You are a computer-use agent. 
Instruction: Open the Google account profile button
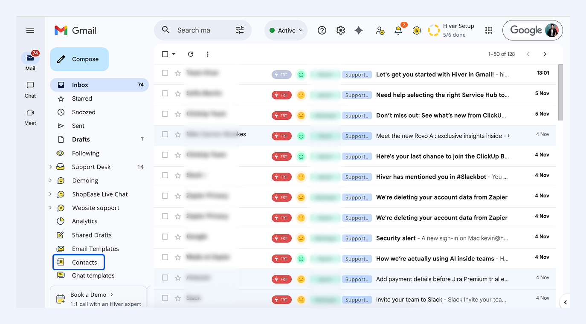pyautogui.click(x=533, y=30)
